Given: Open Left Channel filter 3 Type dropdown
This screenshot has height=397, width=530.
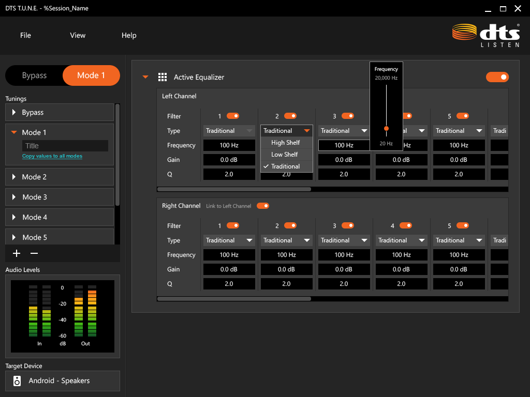Looking at the screenshot, I should pos(344,131).
